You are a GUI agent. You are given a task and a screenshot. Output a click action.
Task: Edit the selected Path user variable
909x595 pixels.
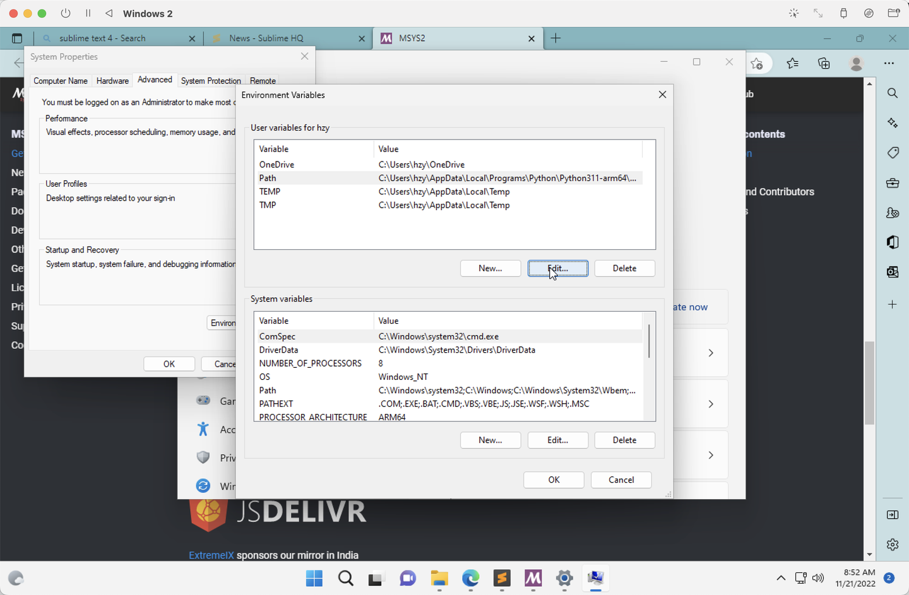(557, 268)
